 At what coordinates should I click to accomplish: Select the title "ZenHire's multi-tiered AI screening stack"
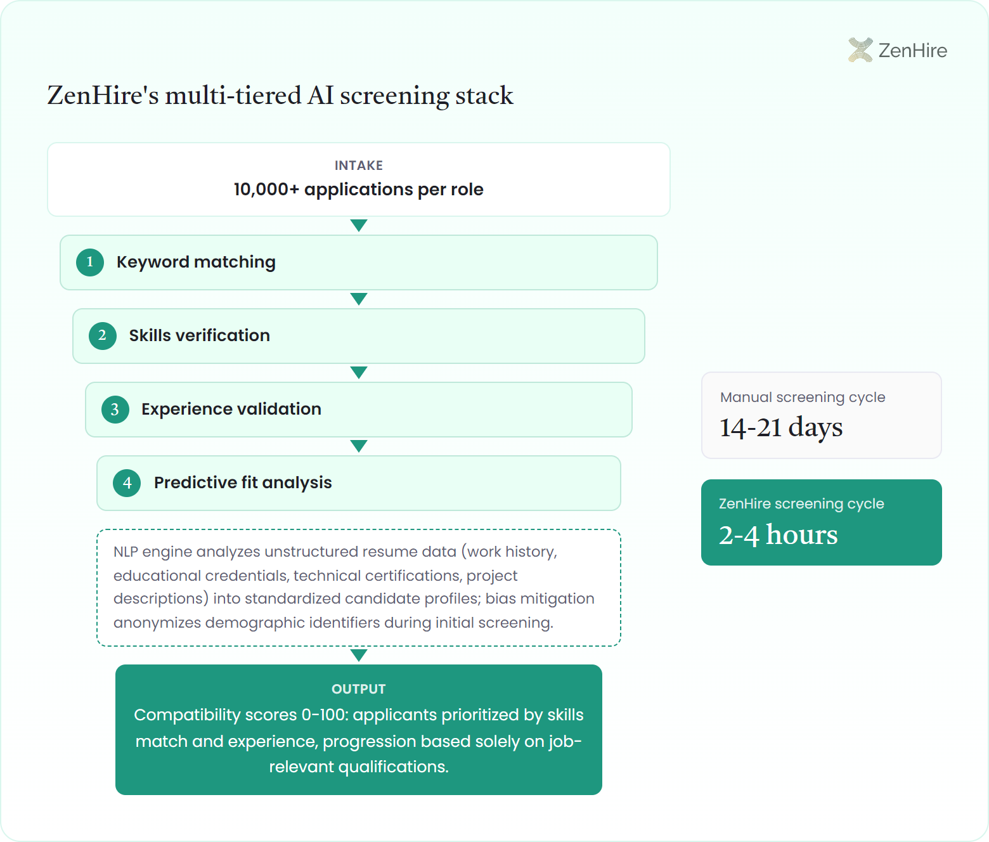coord(280,96)
